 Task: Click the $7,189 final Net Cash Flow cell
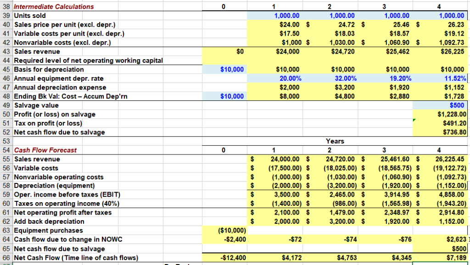point(440,257)
